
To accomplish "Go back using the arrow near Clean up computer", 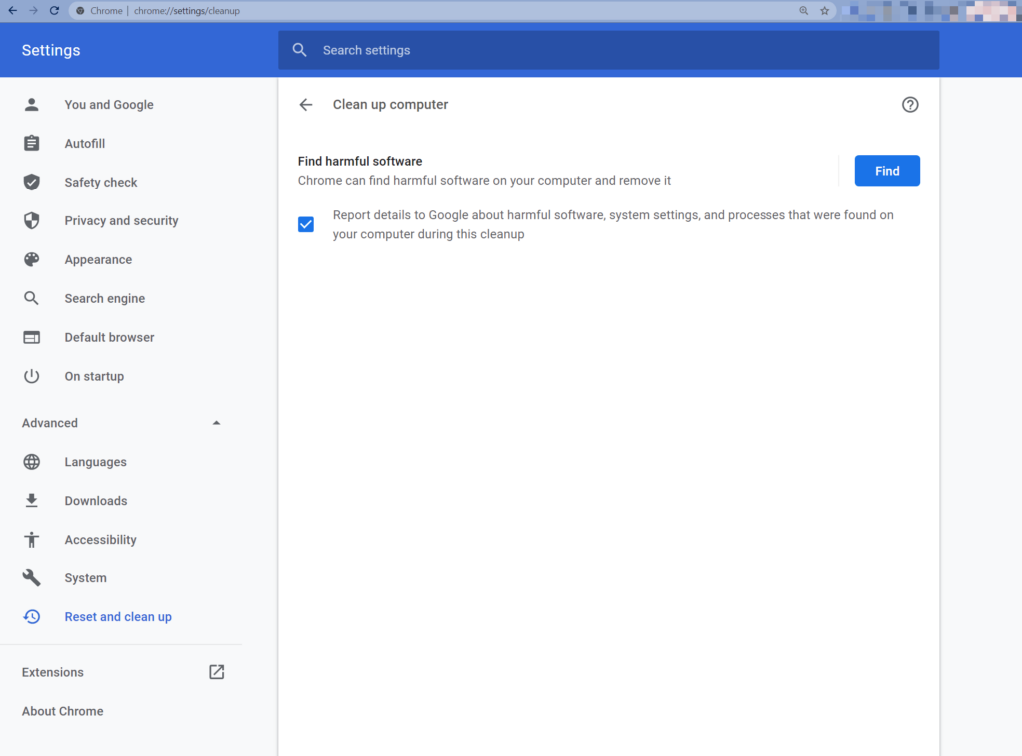I will click(x=305, y=104).
